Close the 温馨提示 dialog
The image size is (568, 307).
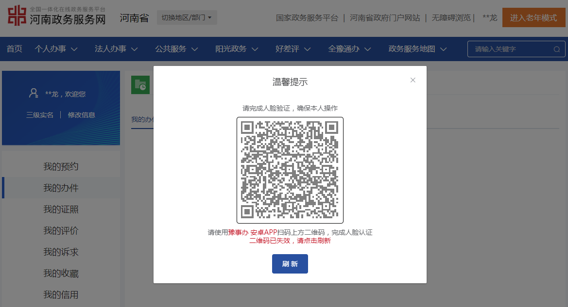(x=413, y=80)
